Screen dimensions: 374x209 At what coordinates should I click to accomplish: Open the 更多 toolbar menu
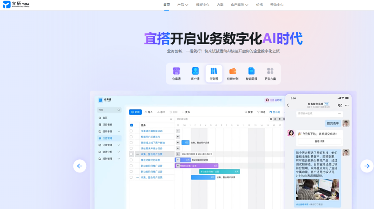coord(186,112)
